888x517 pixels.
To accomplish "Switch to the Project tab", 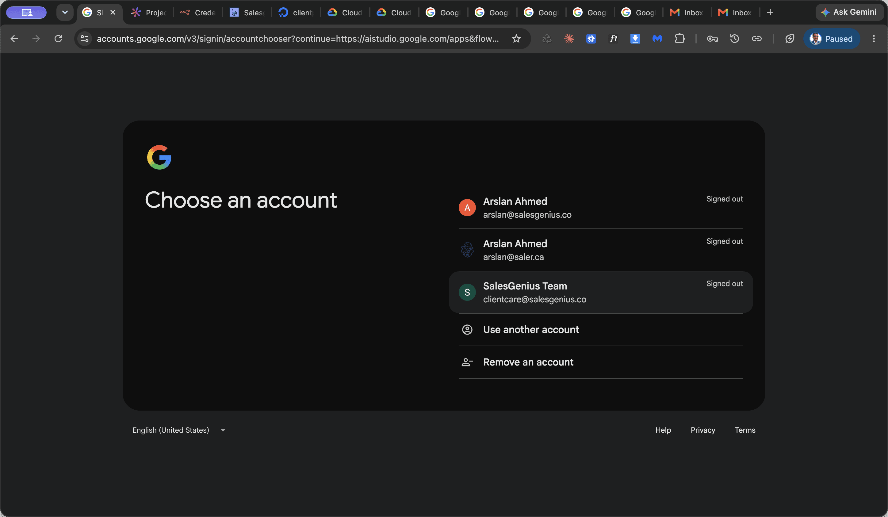I will tap(148, 13).
